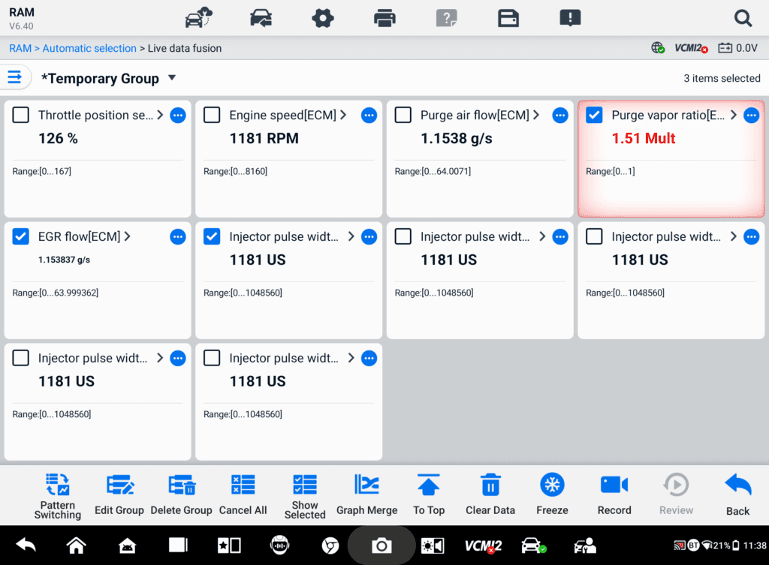Start recording with the Record camera icon
Image resolution: width=769 pixels, height=565 pixels.
(x=614, y=485)
